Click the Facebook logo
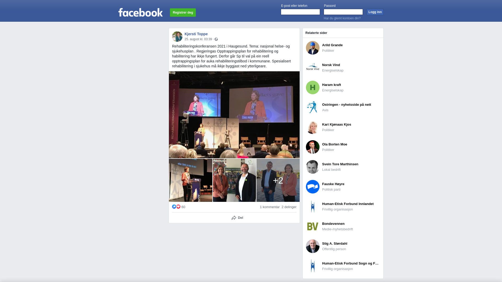 coord(140,13)
